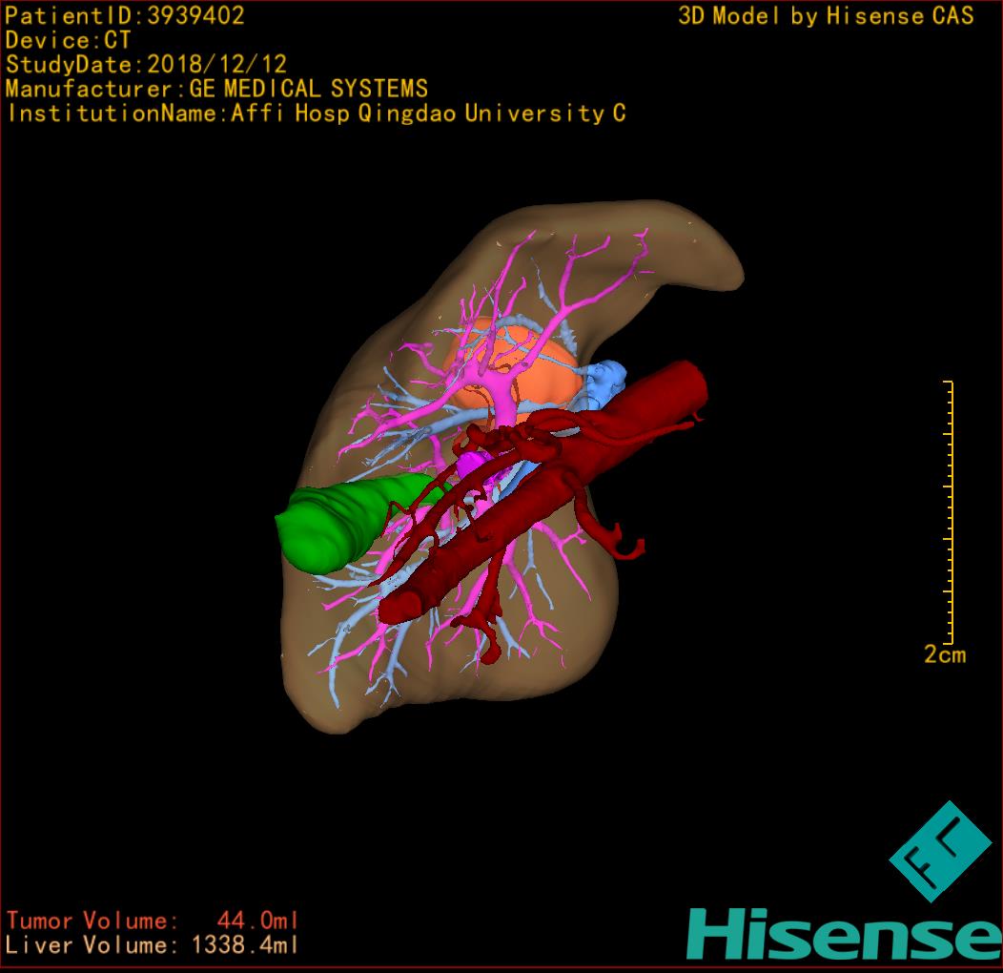Click the 3D Model by Hisense CAS caption

[826, 16]
